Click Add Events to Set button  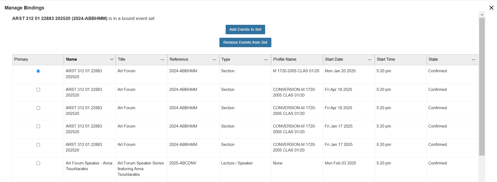click(245, 29)
